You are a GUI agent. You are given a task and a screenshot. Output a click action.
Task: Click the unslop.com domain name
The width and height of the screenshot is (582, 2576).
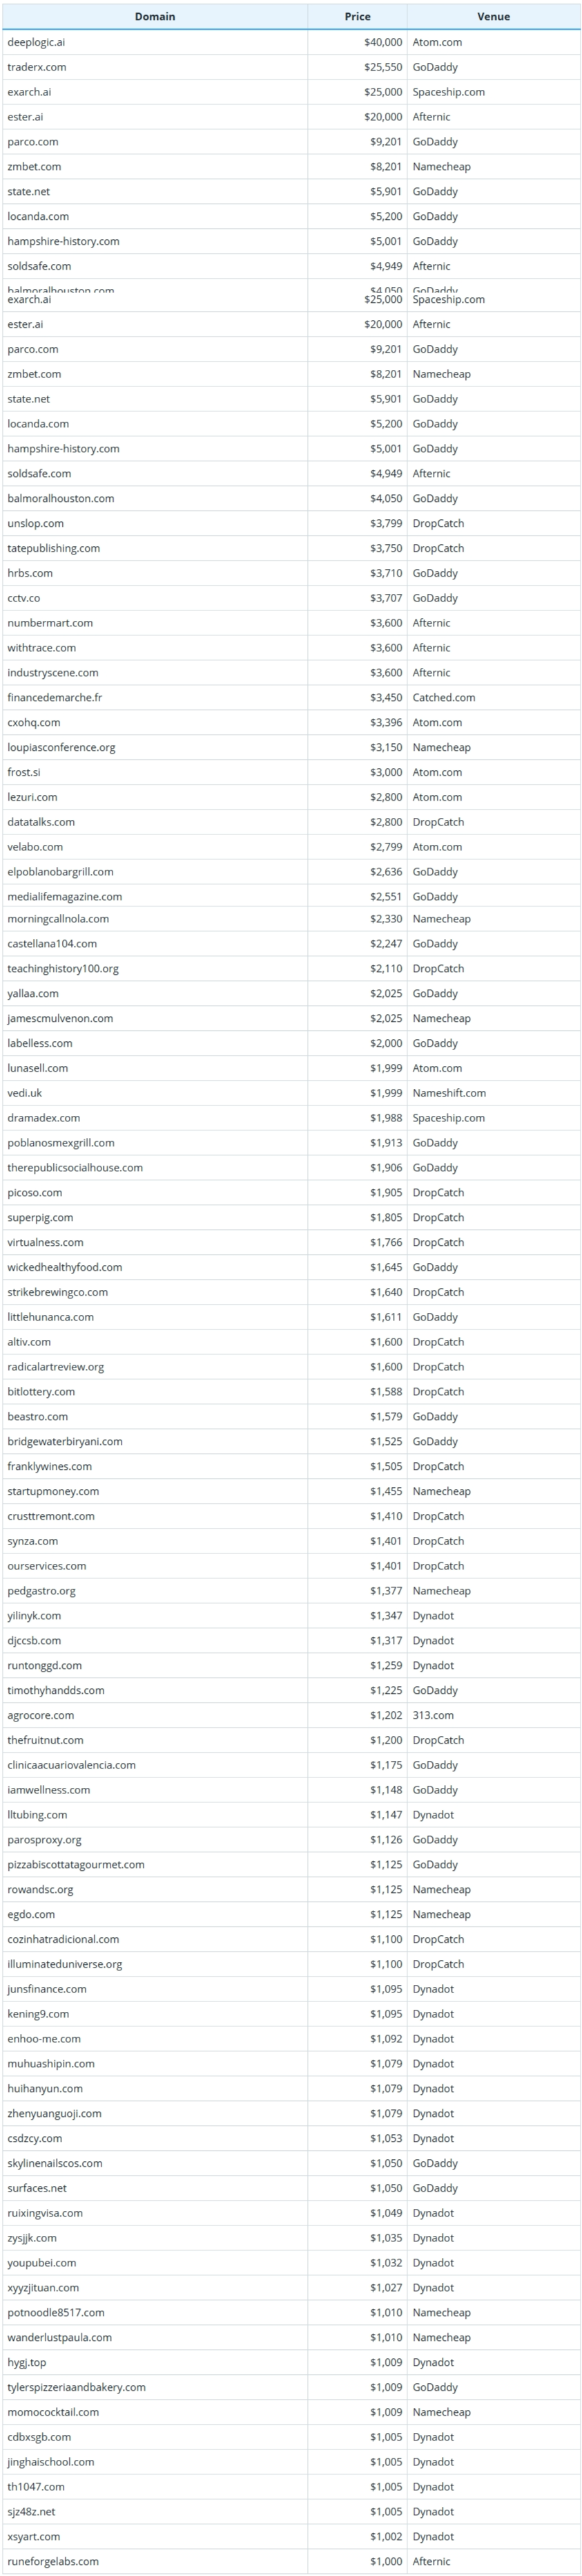35,523
